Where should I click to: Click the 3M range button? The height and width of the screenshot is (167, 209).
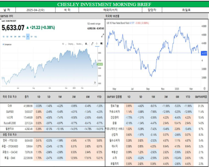15,37
